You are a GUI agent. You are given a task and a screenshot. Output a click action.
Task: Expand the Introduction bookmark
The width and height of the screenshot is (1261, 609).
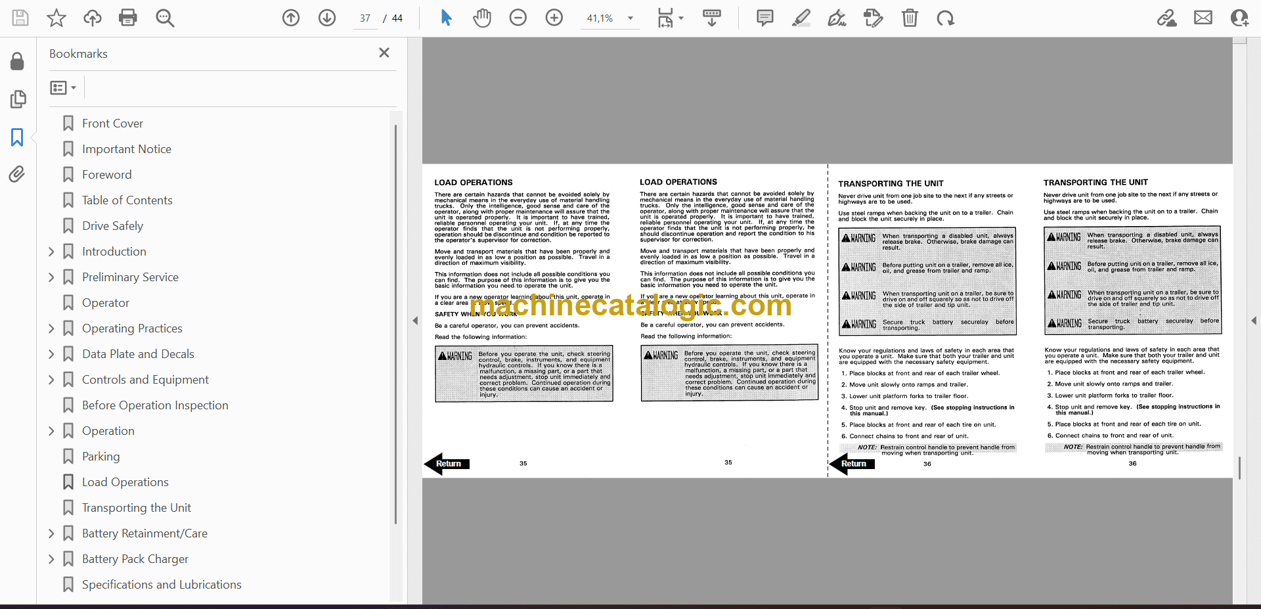click(x=51, y=252)
